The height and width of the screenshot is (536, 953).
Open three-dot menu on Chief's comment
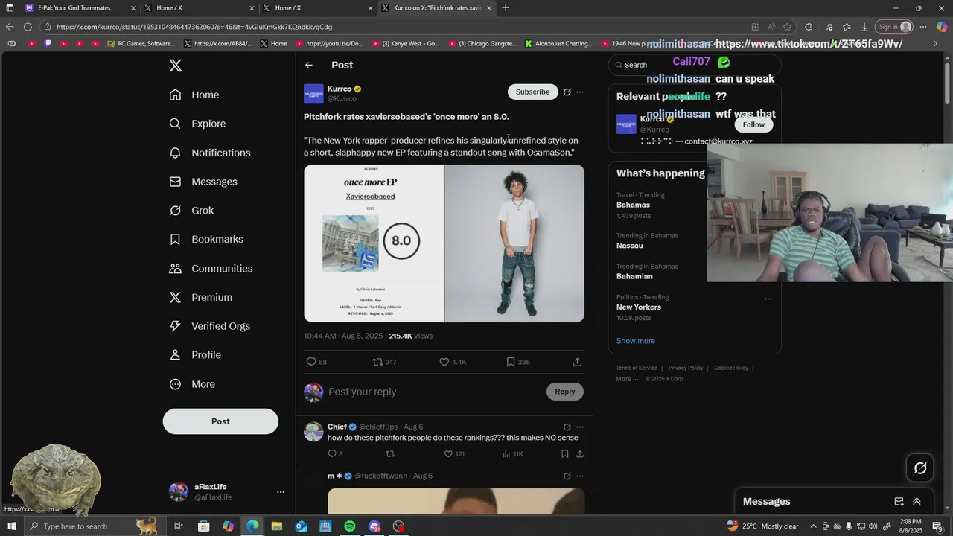[580, 427]
